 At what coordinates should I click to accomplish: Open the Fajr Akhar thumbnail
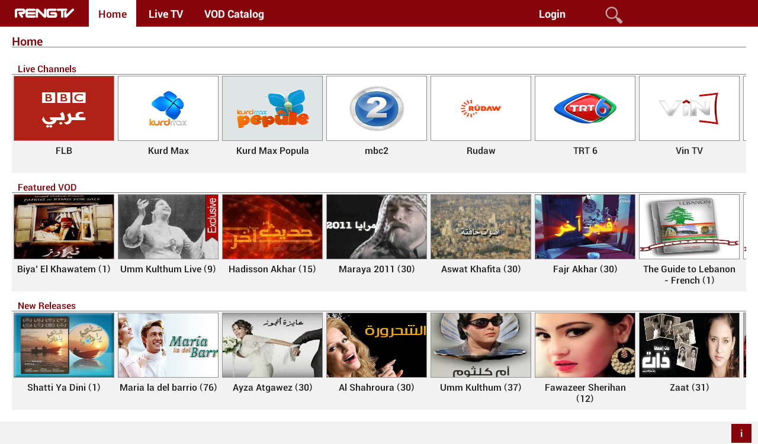click(585, 227)
